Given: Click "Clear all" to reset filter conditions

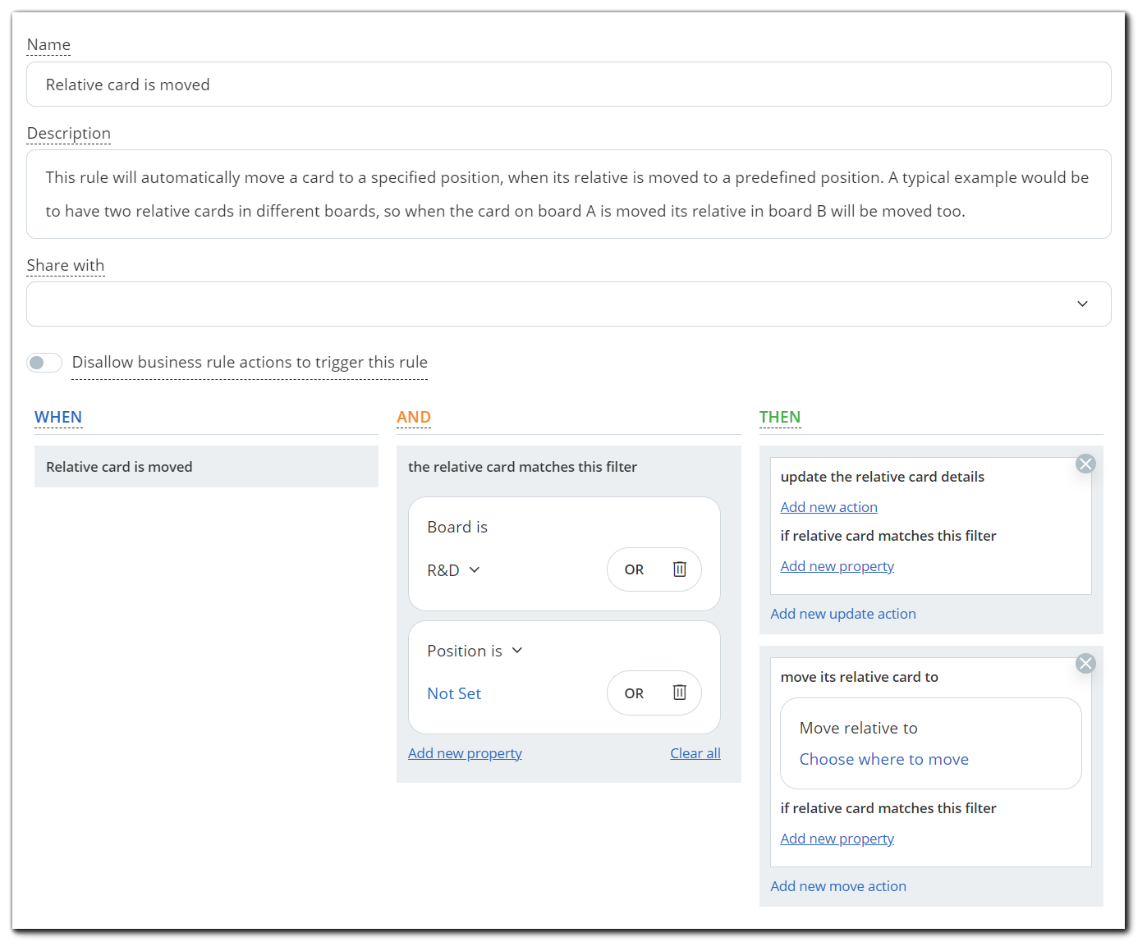Looking at the screenshot, I should (x=695, y=752).
